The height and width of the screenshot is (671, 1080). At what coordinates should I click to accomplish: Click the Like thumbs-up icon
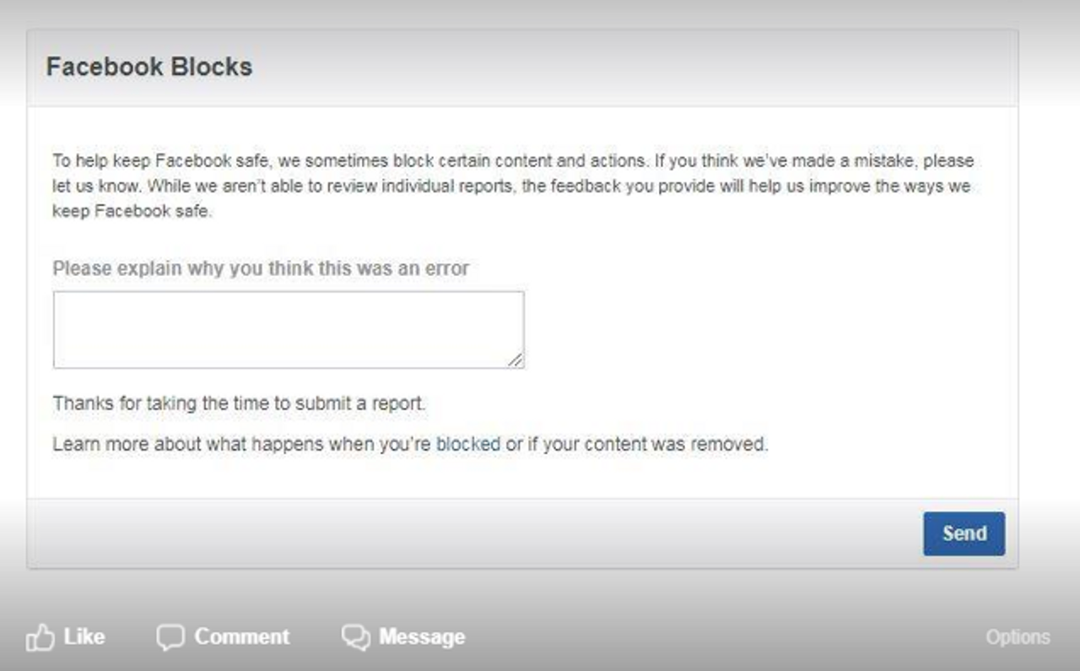[x=40, y=637]
